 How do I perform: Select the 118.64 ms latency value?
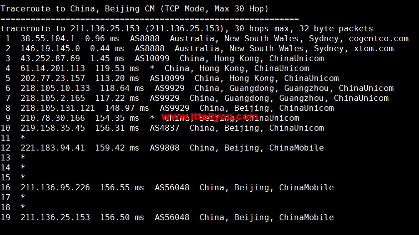122,88
